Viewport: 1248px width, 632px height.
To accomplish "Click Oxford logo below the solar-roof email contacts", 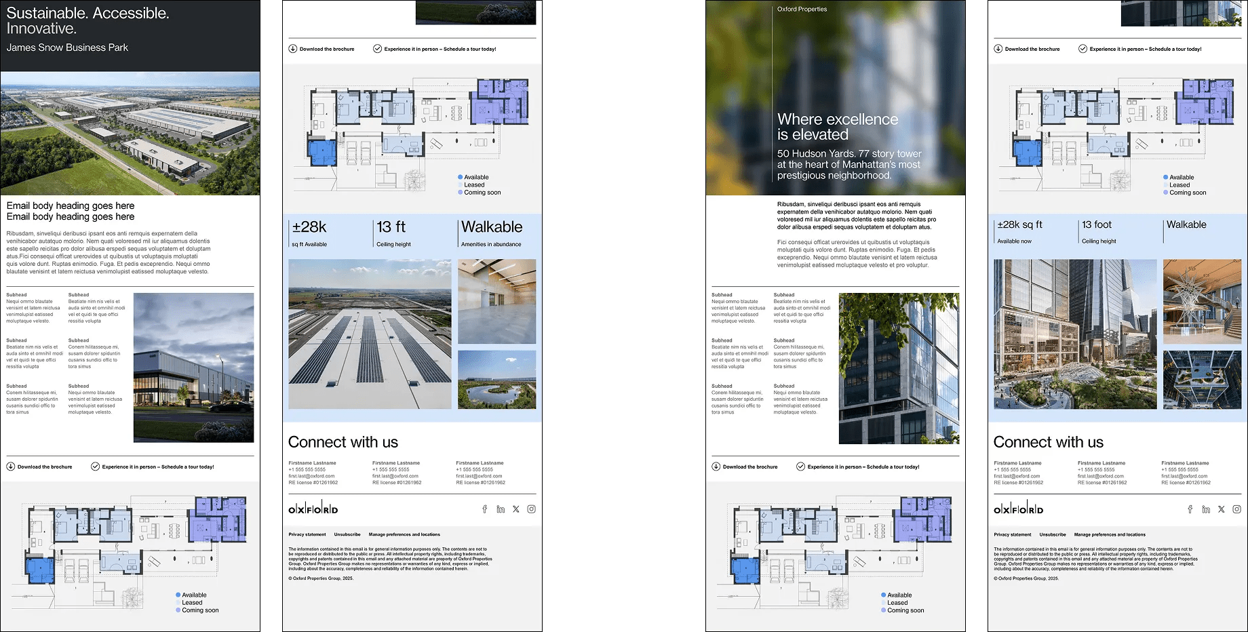I will tap(313, 509).
